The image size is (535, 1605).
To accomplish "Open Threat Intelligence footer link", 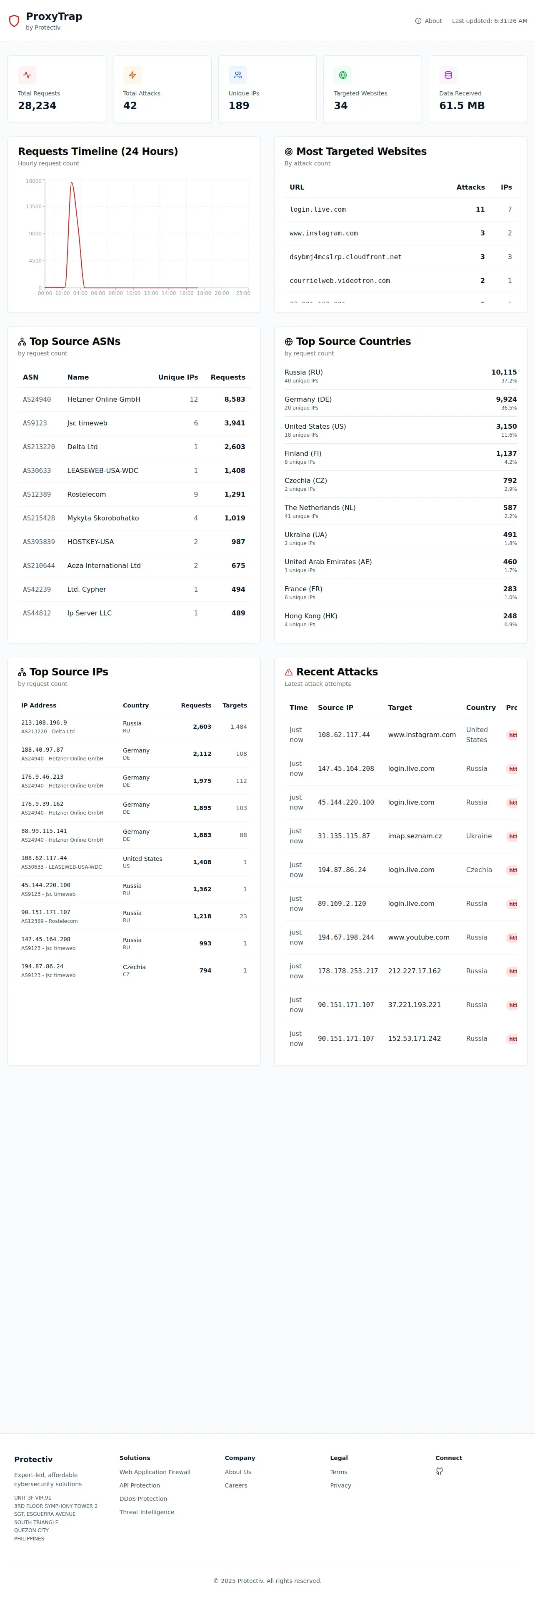I will (147, 1512).
